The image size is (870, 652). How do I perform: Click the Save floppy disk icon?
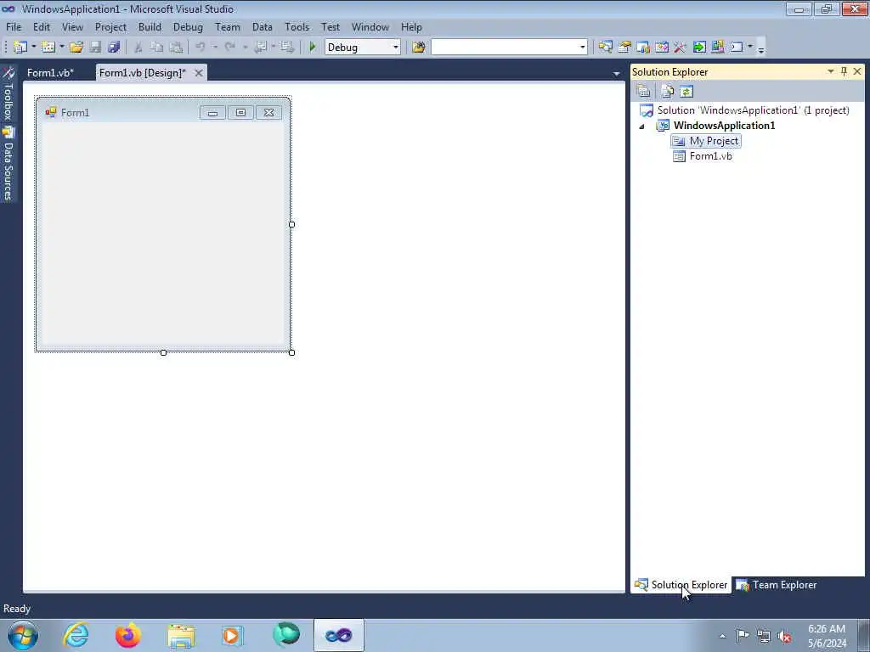click(95, 48)
